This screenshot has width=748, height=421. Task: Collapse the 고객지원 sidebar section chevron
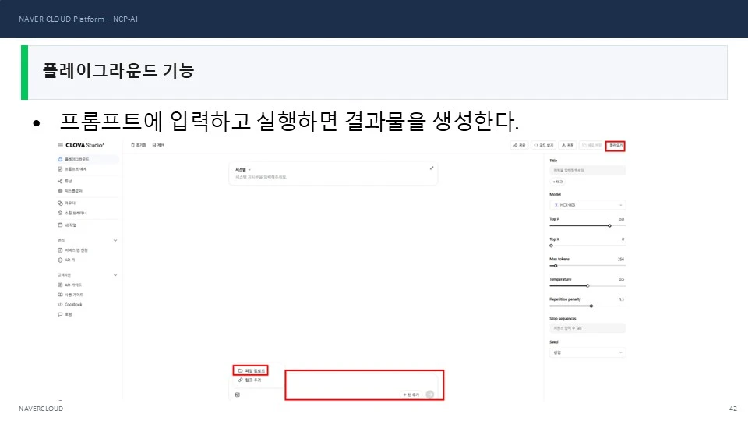point(115,275)
